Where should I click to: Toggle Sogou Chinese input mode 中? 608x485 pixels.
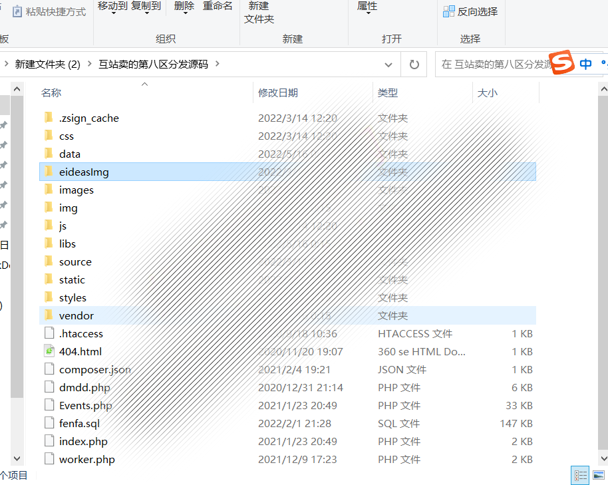click(585, 64)
